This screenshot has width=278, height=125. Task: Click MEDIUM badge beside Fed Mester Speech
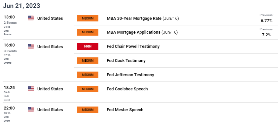point(88,109)
